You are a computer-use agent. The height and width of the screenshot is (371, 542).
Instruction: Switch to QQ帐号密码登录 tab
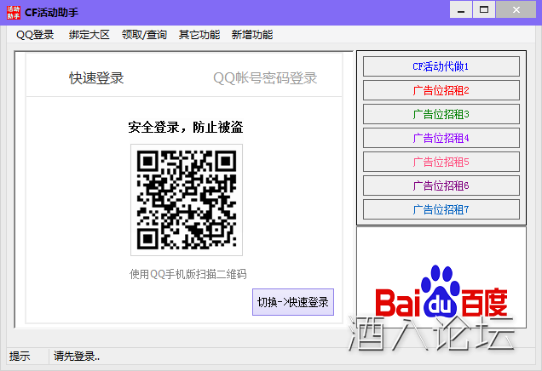(x=265, y=78)
